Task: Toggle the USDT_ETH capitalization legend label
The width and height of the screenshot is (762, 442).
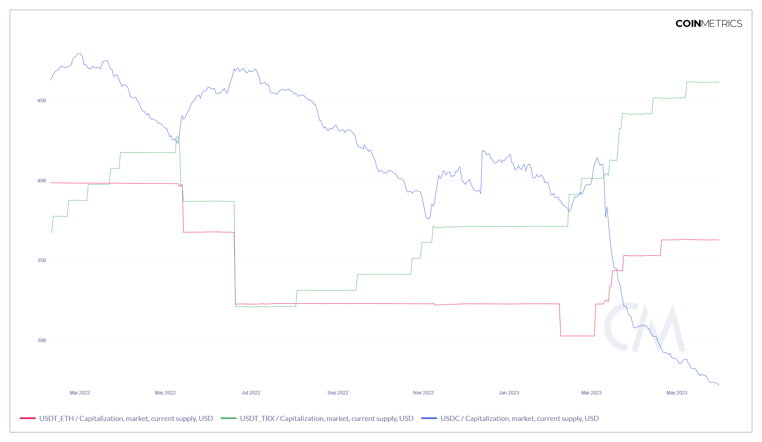Action: 126,419
